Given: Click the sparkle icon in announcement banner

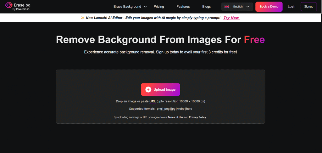Looking at the screenshot, I should click(83, 18).
